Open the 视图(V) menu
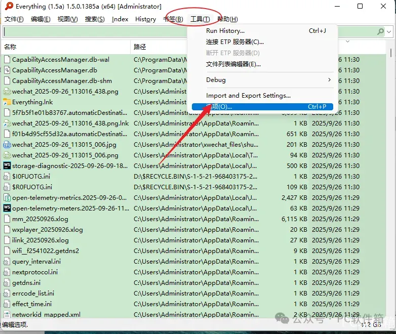This screenshot has width=396, height=334. tap(67, 19)
